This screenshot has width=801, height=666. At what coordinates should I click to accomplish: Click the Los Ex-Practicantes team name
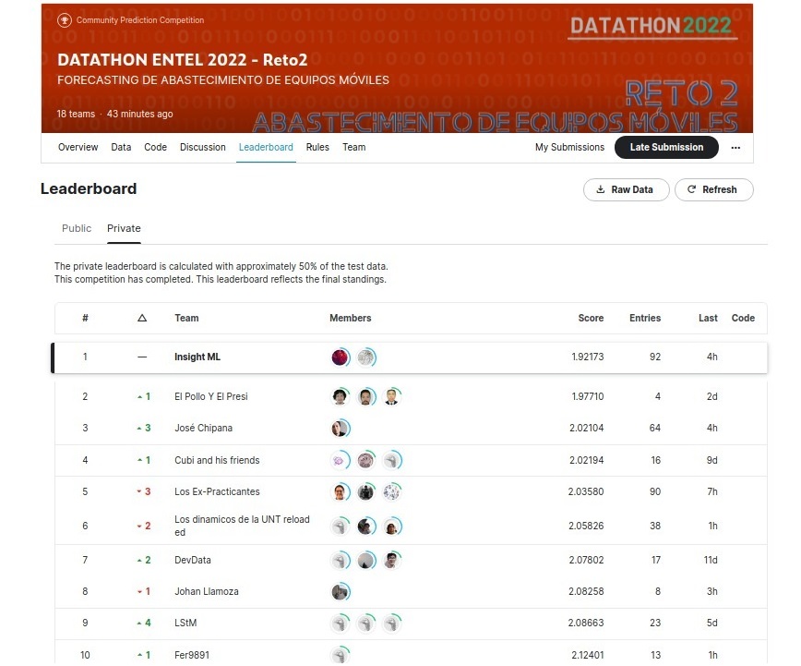pyautogui.click(x=217, y=492)
